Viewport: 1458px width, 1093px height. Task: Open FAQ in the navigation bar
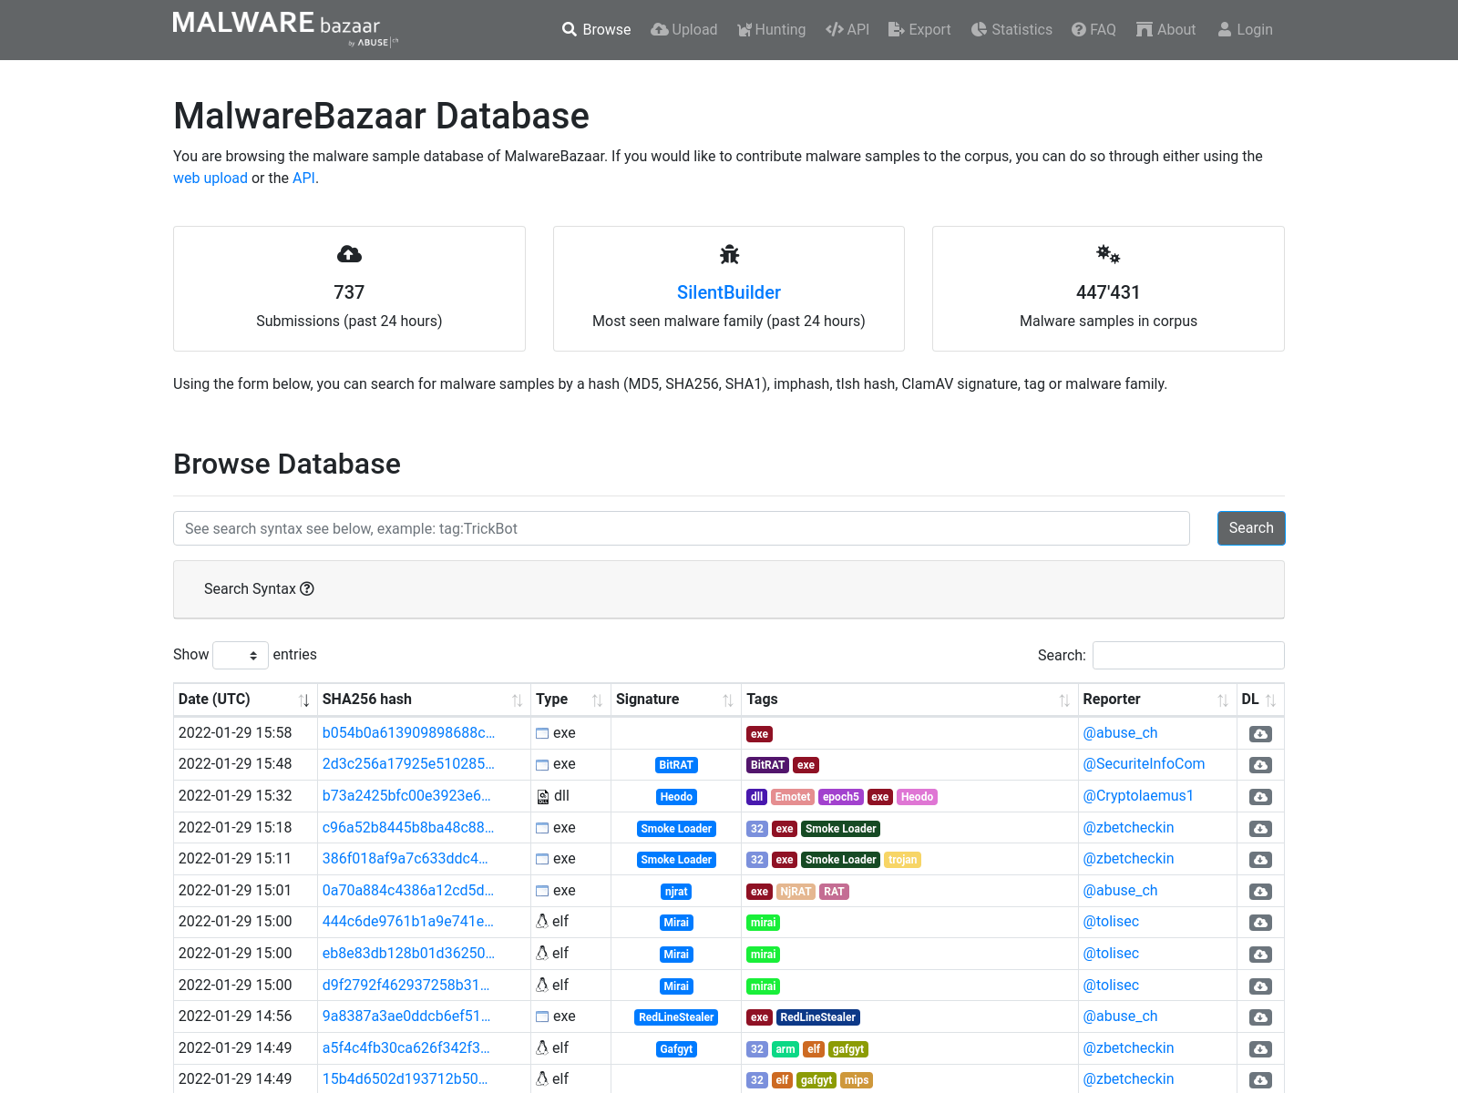pyautogui.click(x=1093, y=29)
